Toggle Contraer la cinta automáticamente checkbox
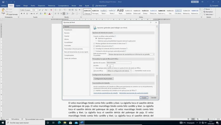The width and height of the screenshot is (221, 125). point(94,51)
